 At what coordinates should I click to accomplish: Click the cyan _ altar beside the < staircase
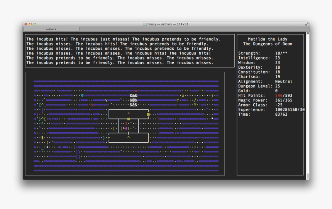pyautogui.click(x=42, y=149)
